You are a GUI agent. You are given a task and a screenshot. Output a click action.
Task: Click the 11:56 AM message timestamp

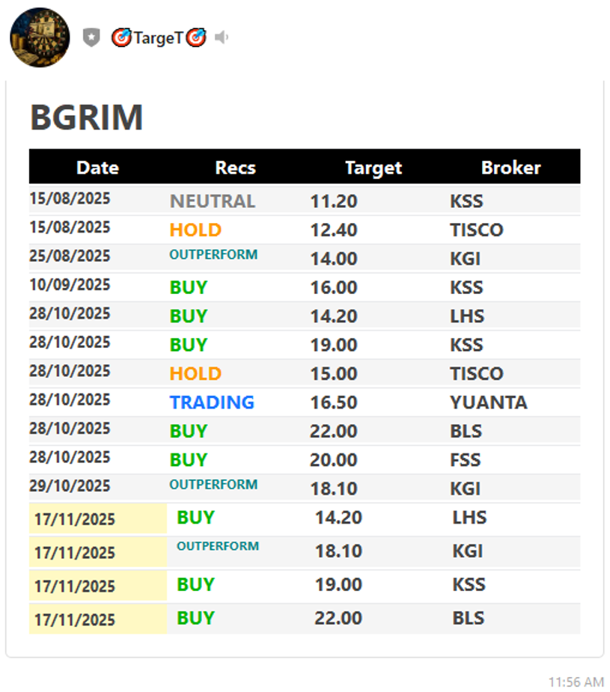tap(576, 682)
